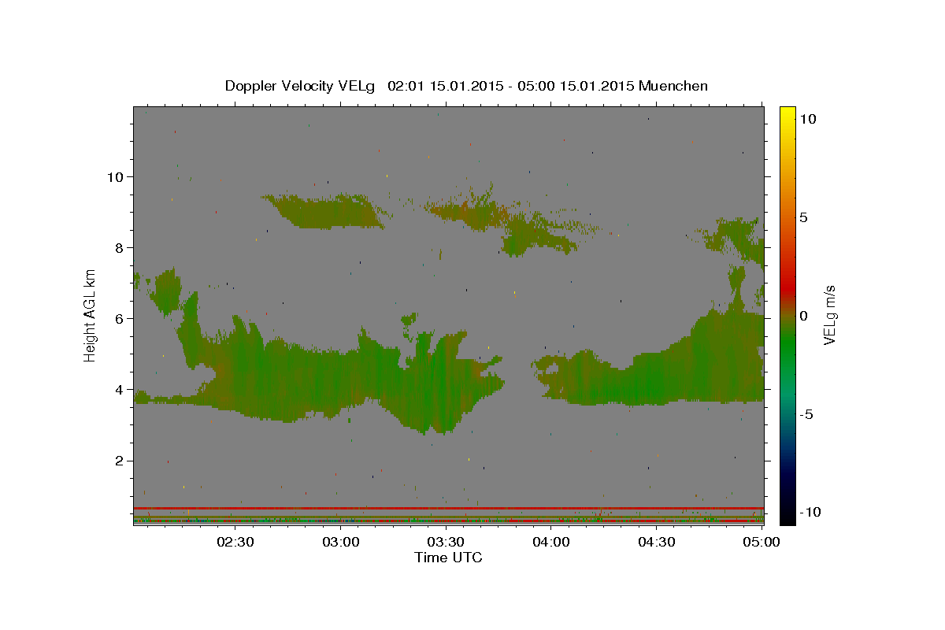Viewport: 945px width, 630px height.
Task: Click the yellow top of the colorbar
Action: pos(787,113)
